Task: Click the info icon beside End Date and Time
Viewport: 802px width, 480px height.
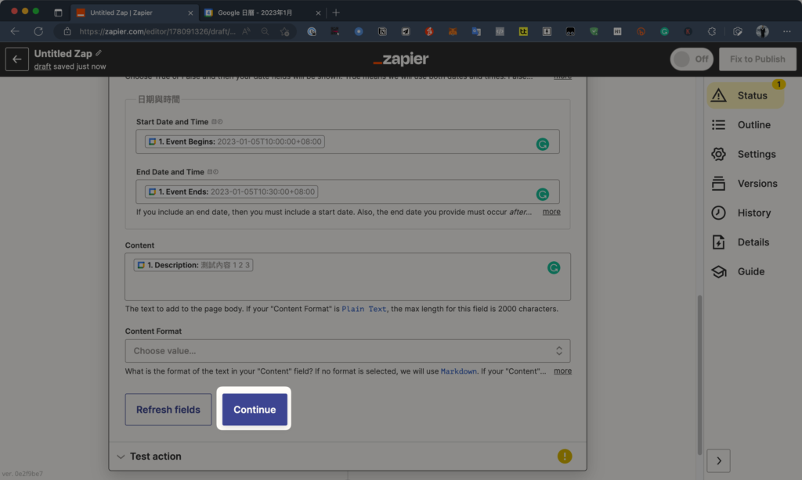Action: tap(216, 171)
